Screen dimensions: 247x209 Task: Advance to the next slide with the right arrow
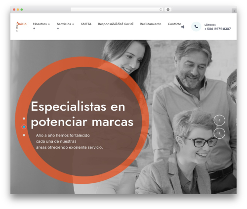219,133
